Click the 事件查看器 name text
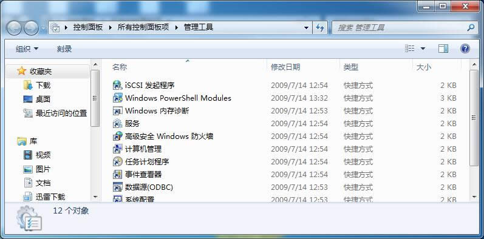Screen dimensions: 484x239 point(143,175)
